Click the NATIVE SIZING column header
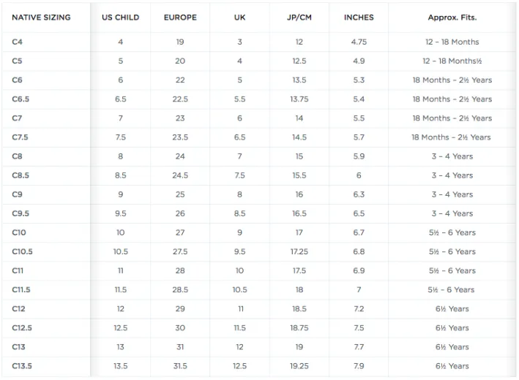The height and width of the screenshot is (380, 519). (41, 18)
